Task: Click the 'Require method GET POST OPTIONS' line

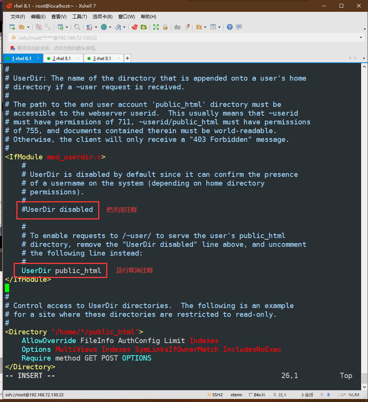Action: click(x=86, y=358)
